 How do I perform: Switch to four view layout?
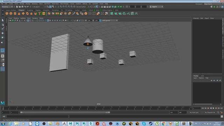[2, 60]
